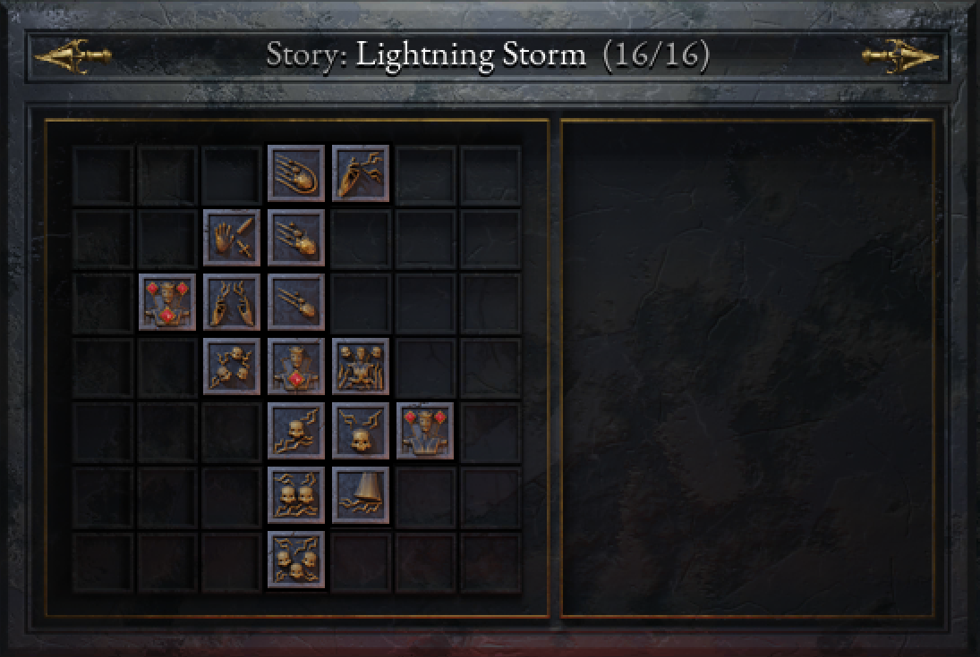Select the skull with lightning bolts above it
Screen dimensions: 980x657
pyautogui.click(x=361, y=431)
